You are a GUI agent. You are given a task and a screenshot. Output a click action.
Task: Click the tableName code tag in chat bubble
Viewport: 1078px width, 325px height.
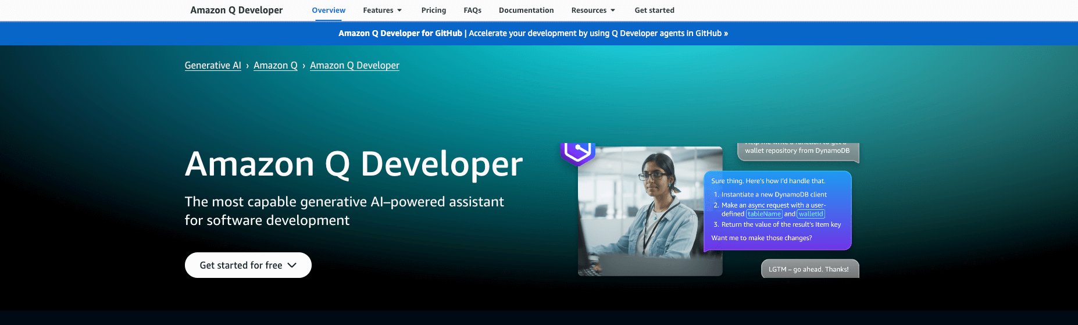[x=764, y=214]
